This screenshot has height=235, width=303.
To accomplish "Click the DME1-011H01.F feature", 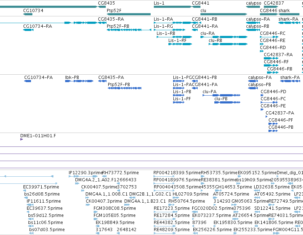I will (x=38, y=136).
